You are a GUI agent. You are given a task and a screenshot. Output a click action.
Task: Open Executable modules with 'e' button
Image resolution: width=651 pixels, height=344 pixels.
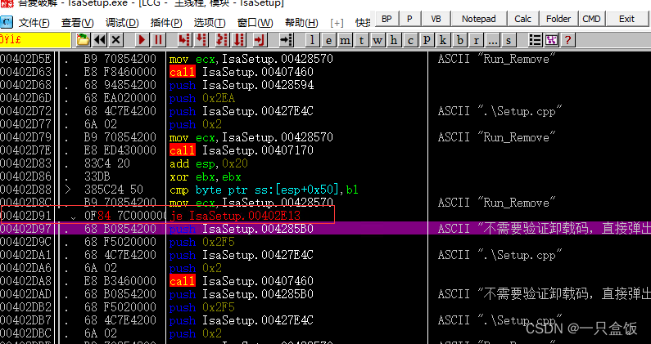click(x=329, y=40)
